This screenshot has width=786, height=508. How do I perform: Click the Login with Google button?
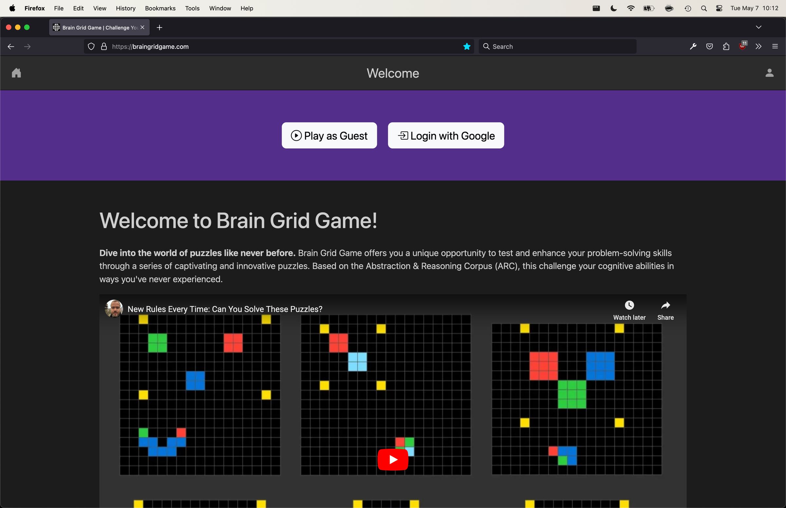[x=445, y=135]
